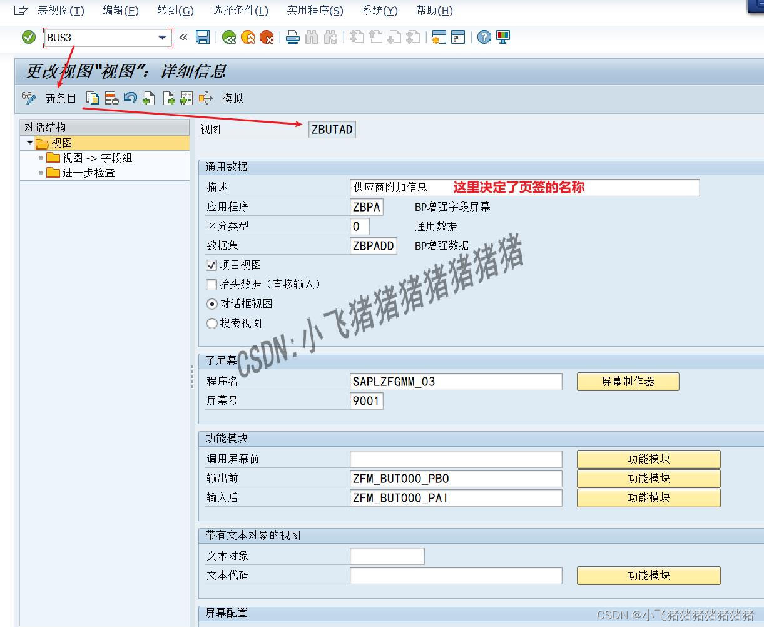Click the 程序名 field SAPLZFGMM_03
Image resolution: width=764 pixels, height=627 pixels.
[x=456, y=381]
